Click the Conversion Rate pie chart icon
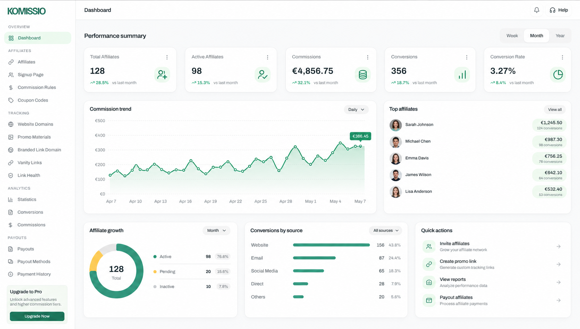The image size is (580, 329). point(558,75)
